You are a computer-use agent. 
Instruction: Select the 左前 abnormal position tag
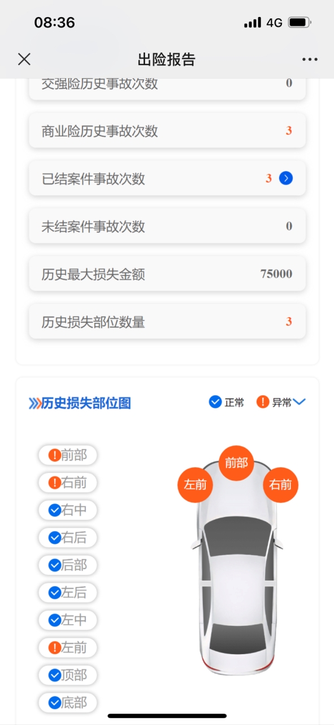pyautogui.click(x=68, y=647)
